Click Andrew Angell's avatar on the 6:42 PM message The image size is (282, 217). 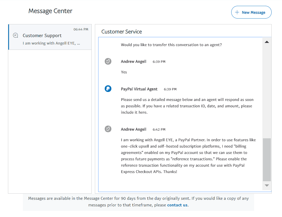(108, 129)
